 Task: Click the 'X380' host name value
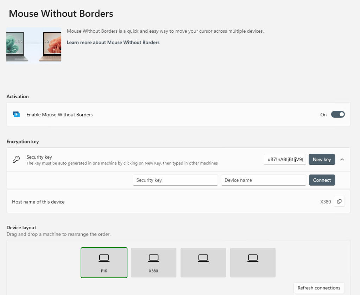(x=326, y=202)
